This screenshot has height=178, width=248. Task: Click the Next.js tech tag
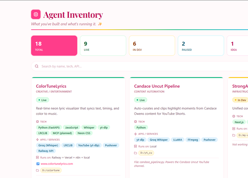pyautogui.click(x=239, y=122)
